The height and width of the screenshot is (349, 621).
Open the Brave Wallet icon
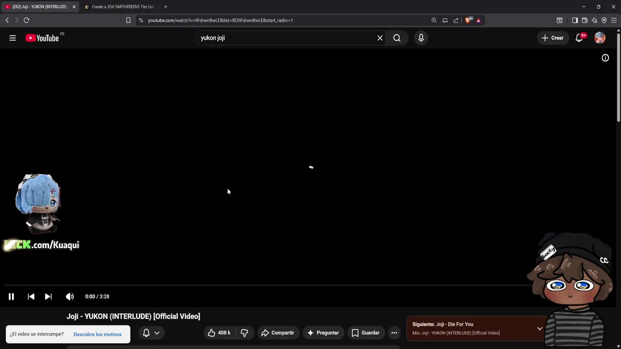coord(585,20)
